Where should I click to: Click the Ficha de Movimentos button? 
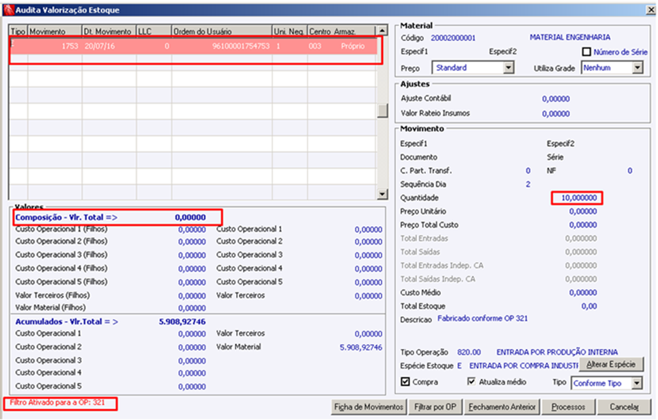coord(369,406)
